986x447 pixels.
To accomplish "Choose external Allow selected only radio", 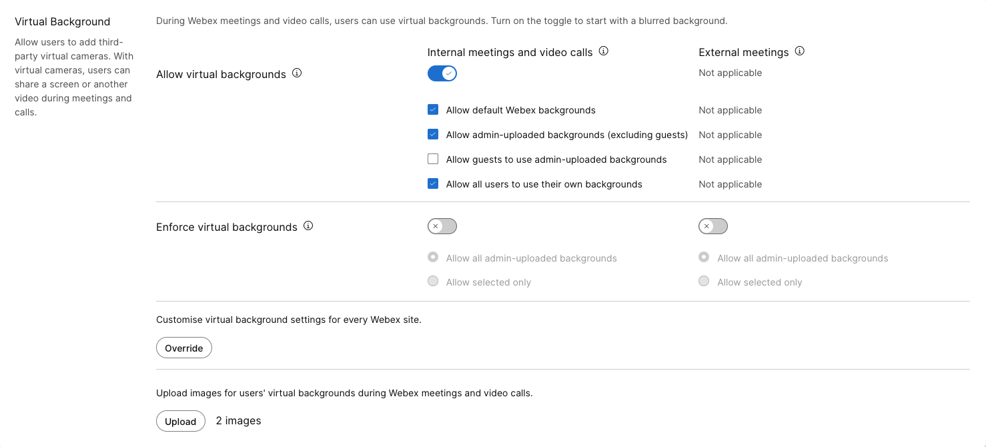I will point(704,282).
